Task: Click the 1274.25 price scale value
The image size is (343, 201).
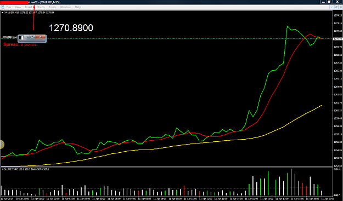Action: [x=338, y=15]
